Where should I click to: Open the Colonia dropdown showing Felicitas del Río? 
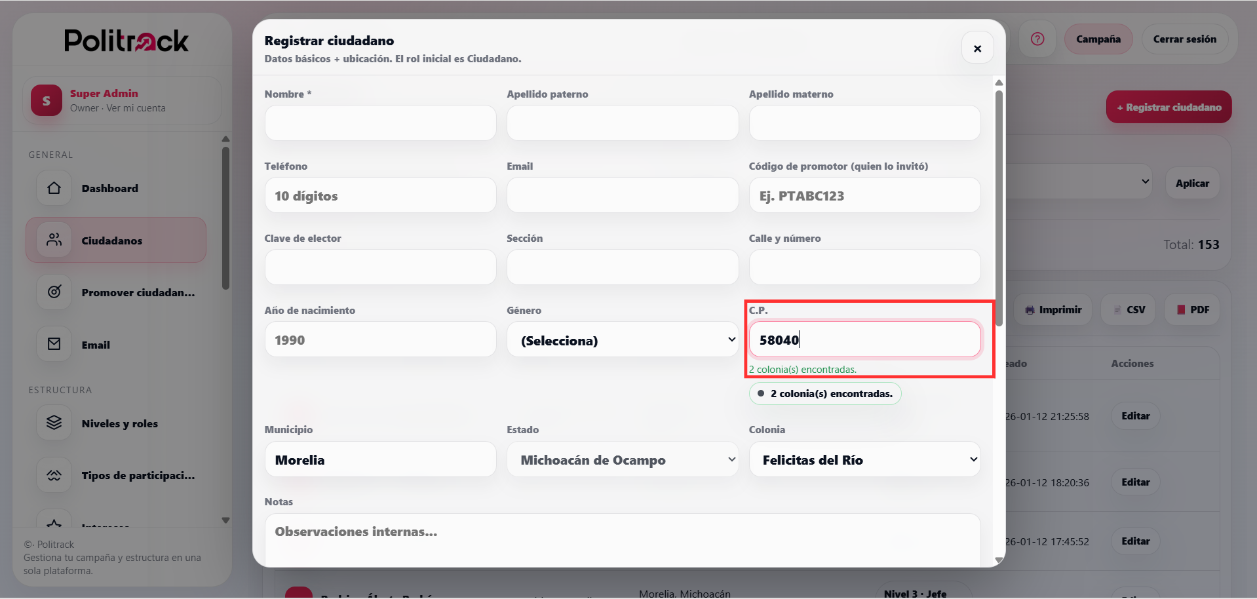[864, 459]
